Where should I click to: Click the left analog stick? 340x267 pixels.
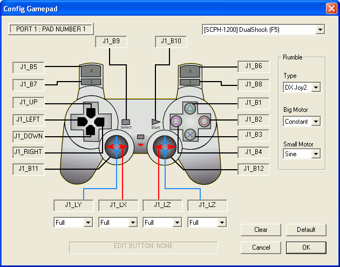pyautogui.click(x=117, y=146)
